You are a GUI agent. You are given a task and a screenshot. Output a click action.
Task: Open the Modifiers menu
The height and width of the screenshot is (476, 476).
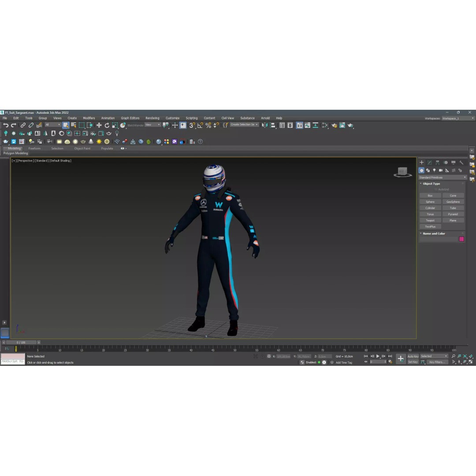click(89, 118)
